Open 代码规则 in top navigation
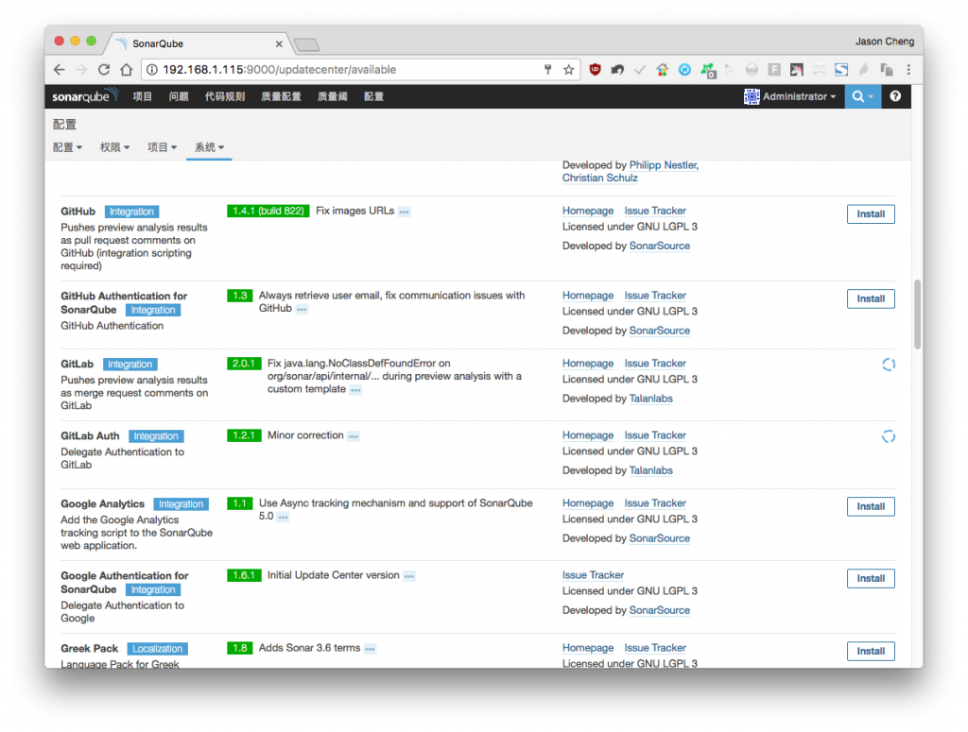The width and height of the screenshot is (968, 732). click(225, 96)
